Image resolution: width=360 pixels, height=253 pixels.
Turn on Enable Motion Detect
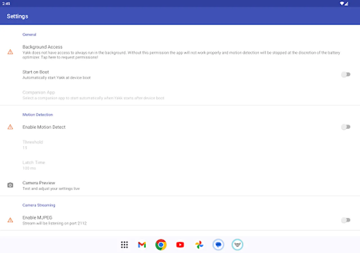[346, 127]
